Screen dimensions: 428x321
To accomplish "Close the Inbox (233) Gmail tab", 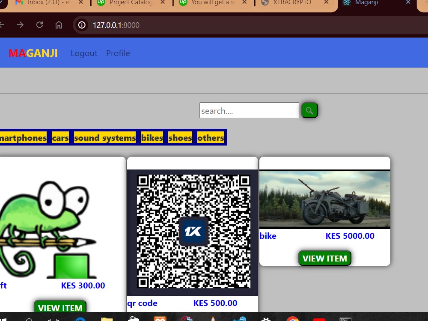I will point(81,2).
